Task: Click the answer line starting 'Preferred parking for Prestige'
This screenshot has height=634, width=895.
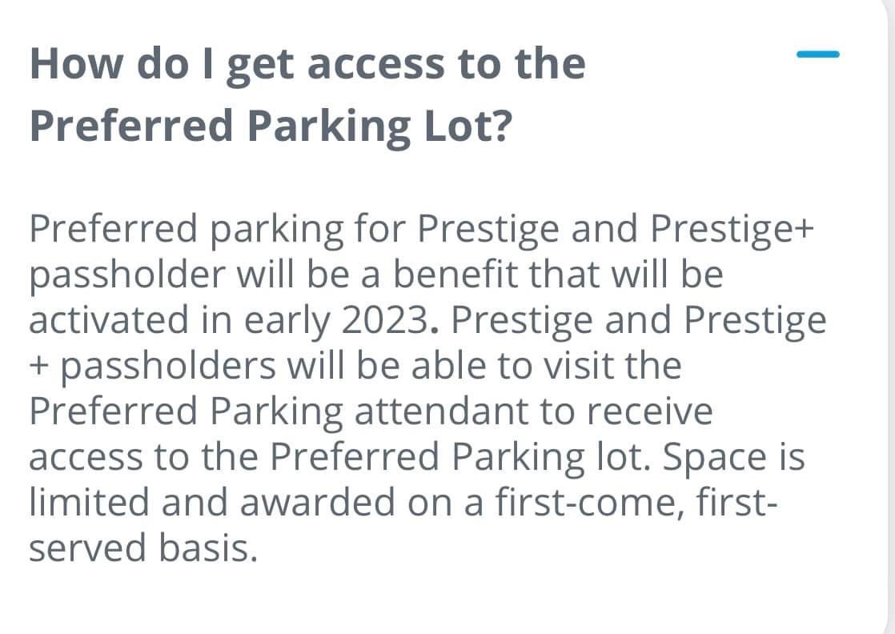Action: point(421,230)
